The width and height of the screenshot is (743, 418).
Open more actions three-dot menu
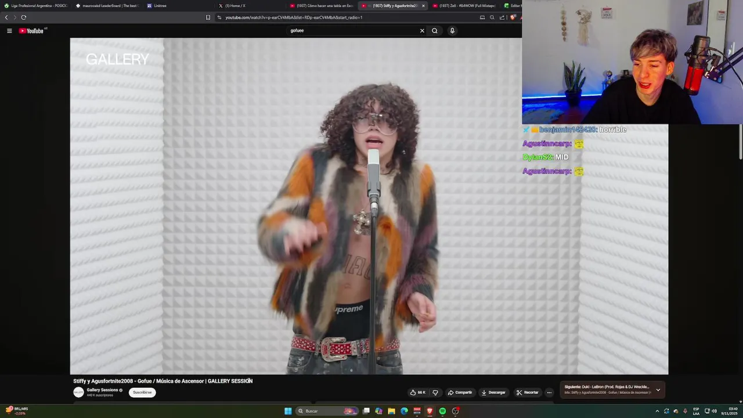[549, 392]
